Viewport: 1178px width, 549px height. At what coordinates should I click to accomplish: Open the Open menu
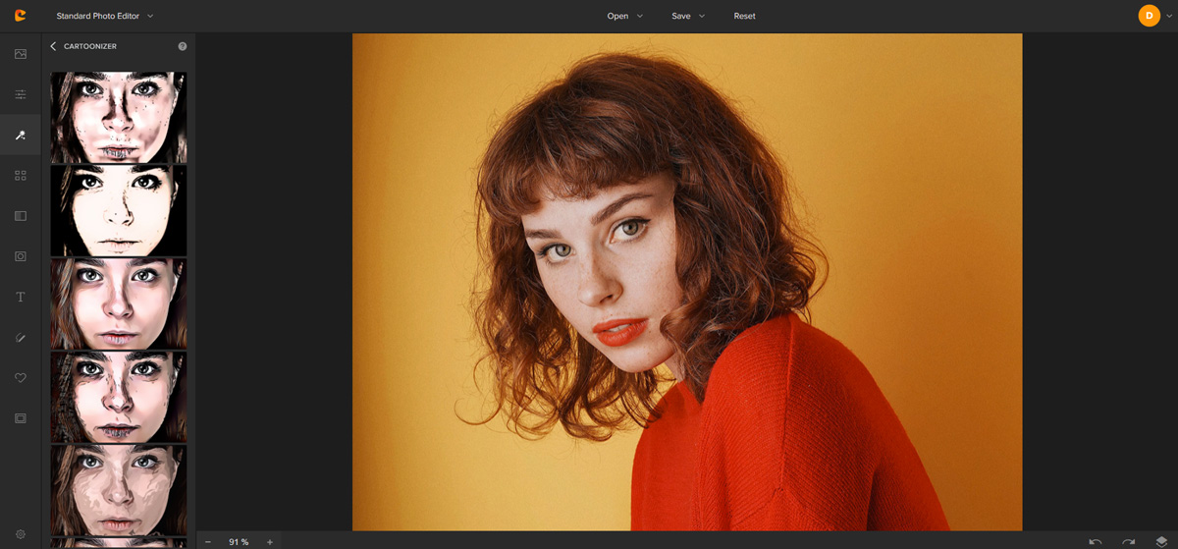[625, 16]
